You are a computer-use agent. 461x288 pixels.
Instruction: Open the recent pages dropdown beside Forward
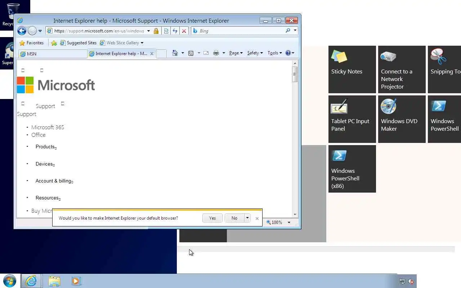point(40,31)
